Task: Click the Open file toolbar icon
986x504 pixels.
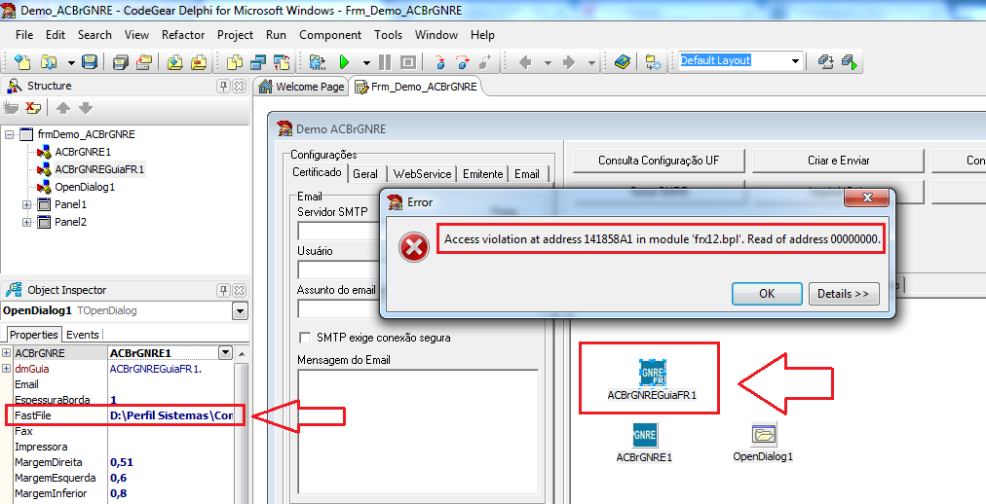Action: tap(49, 61)
